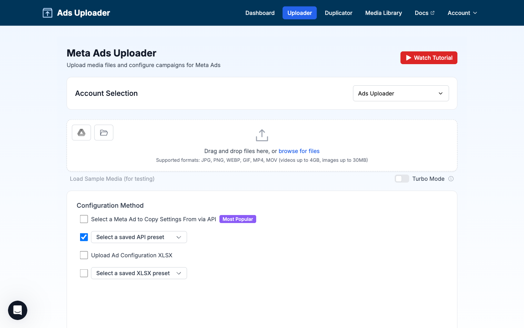The width and height of the screenshot is (524, 328).
Task: Click the Ads Uploader brand name
Action: [x=83, y=13]
